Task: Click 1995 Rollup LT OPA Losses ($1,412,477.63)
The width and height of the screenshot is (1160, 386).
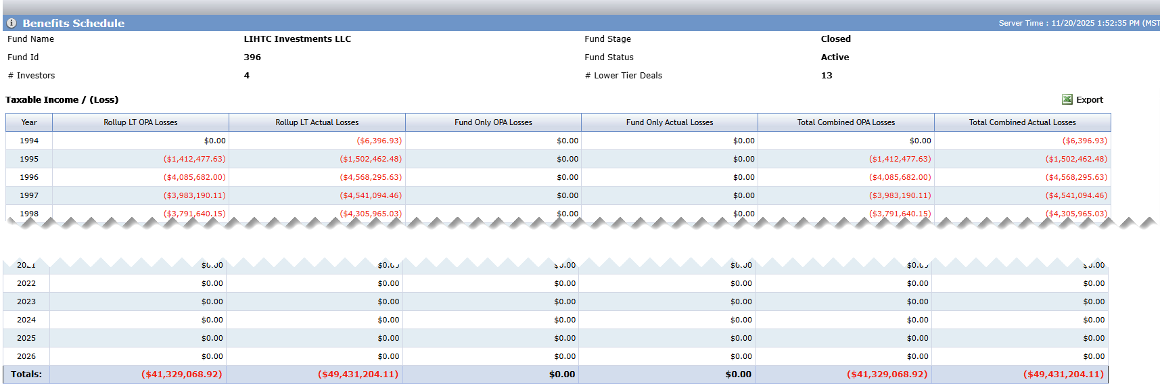Action: (x=194, y=159)
